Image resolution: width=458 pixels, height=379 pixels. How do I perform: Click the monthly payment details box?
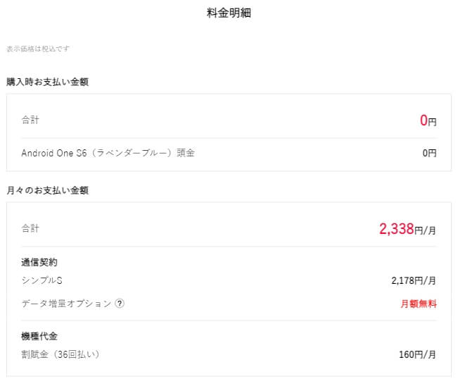pos(229,290)
